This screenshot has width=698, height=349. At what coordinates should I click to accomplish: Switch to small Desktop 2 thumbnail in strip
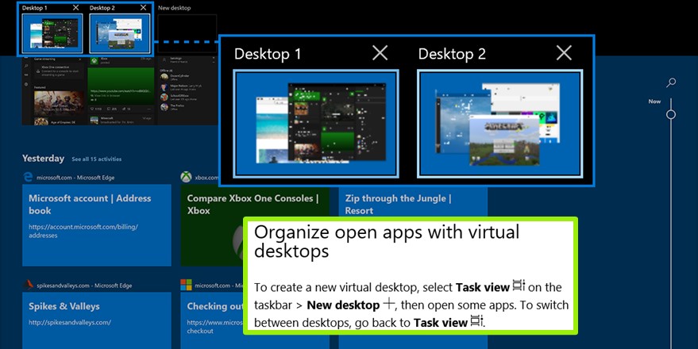click(120, 33)
